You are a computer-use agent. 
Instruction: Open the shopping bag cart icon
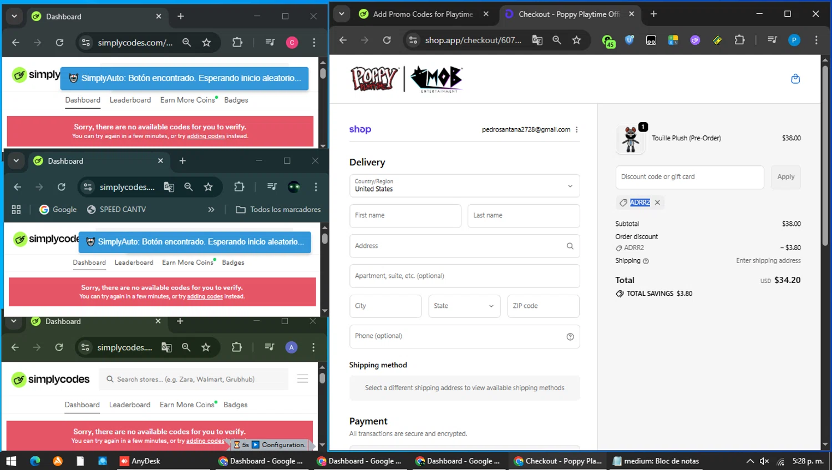pos(795,79)
